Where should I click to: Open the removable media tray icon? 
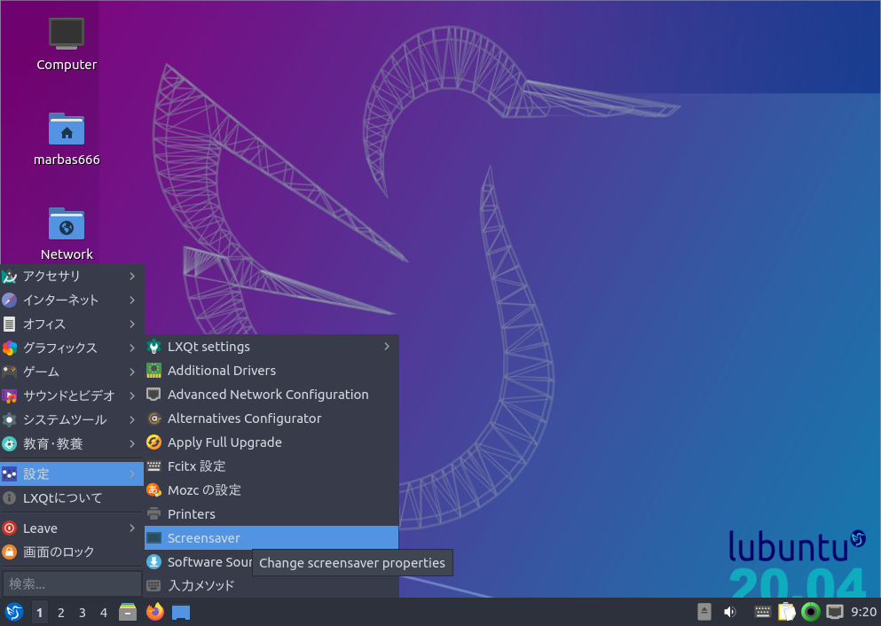click(x=704, y=612)
